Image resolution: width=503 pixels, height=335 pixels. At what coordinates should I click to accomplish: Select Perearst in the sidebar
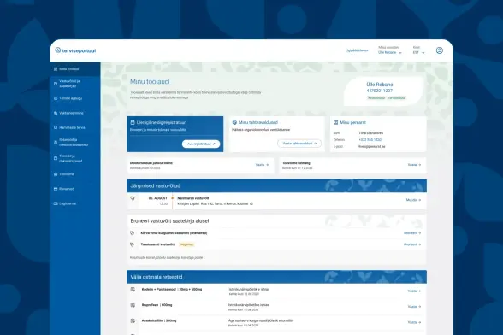75,189
